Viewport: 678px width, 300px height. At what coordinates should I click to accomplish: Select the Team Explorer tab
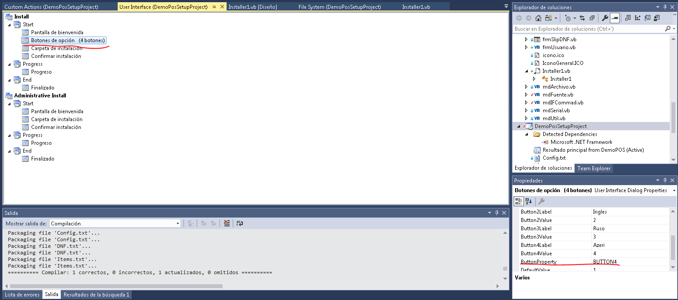[594, 168]
